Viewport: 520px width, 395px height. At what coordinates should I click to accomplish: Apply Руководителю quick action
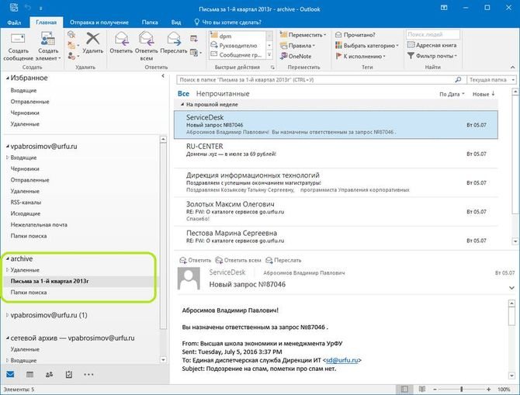(237, 46)
